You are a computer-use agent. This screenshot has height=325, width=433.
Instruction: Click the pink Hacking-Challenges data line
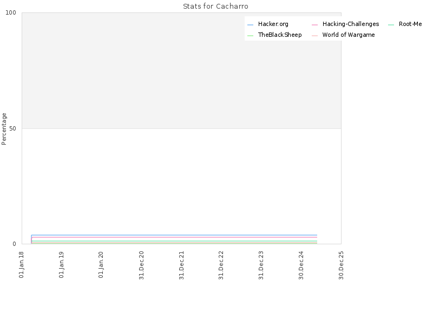click(x=174, y=237)
